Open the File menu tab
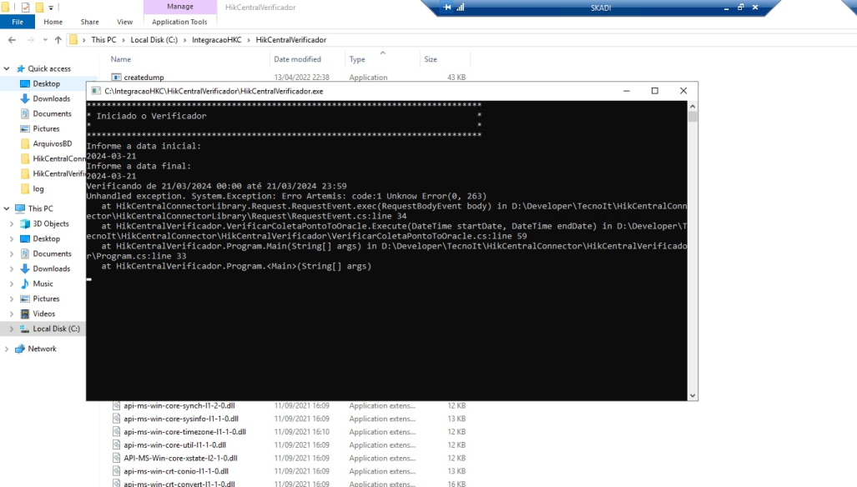The height and width of the screenshot is (487, 857). point(18,22)
